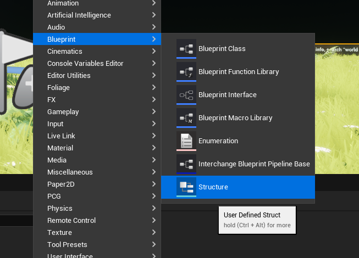Expand the Material submenu arrow
This screenshot has height=258, width=359.
point(154,148)
